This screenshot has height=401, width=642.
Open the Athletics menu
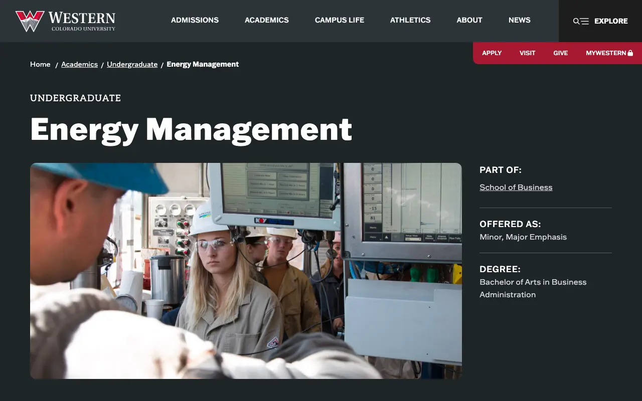tap(410, 20)
